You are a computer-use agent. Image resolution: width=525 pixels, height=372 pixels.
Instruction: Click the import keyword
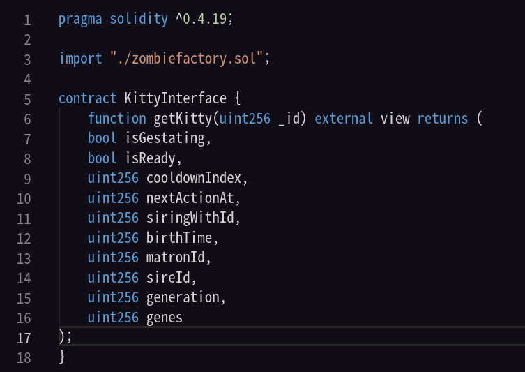(80, 59)
